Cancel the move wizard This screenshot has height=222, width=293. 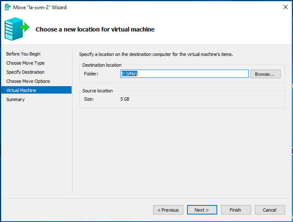click(x=270, y=210)
